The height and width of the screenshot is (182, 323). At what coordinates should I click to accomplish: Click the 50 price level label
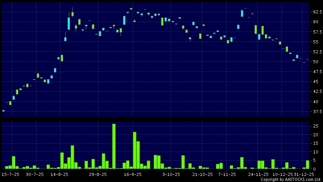pos(315,62)
